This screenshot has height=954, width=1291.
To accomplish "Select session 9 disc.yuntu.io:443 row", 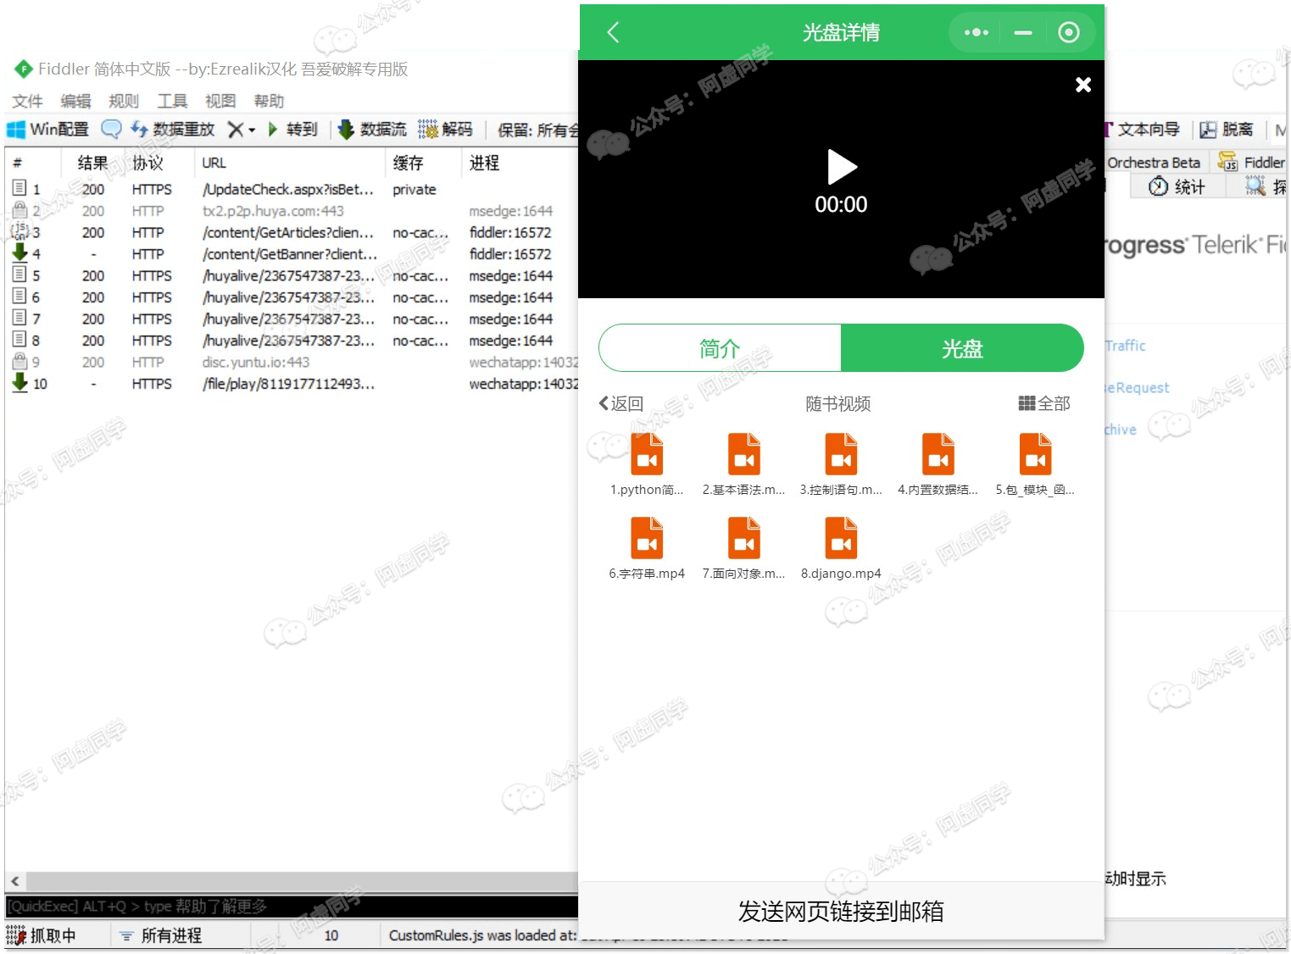I will click(x=292, y=362).
